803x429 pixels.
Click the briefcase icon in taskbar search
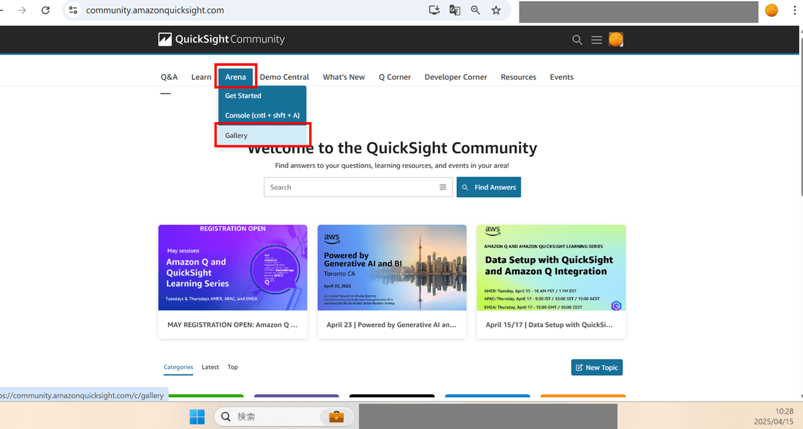pos(336,416)
